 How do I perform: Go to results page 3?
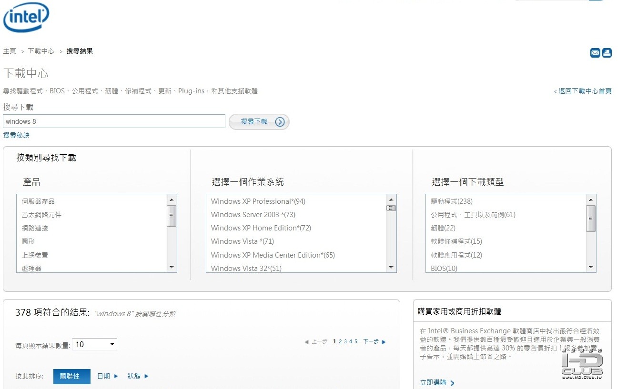pos(345,342)
